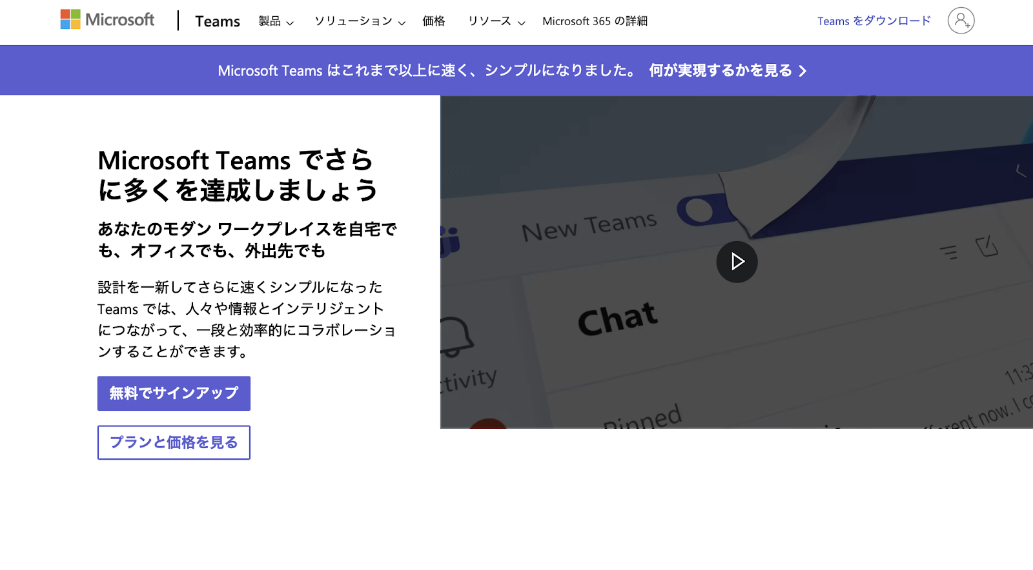
Task: Click Teams をダウンロード link
Action: (874, 21)
